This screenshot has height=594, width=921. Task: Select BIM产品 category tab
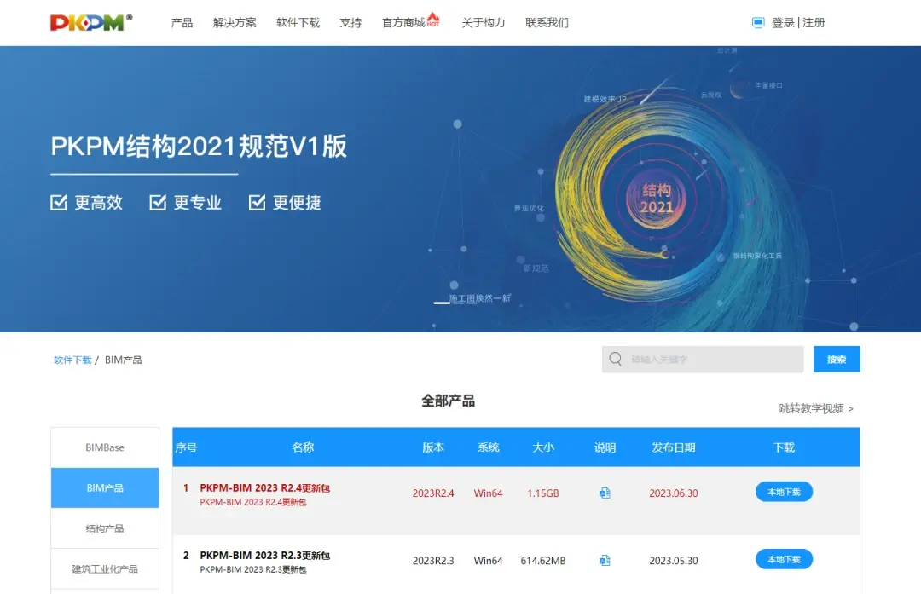click(x=105, y=487)
